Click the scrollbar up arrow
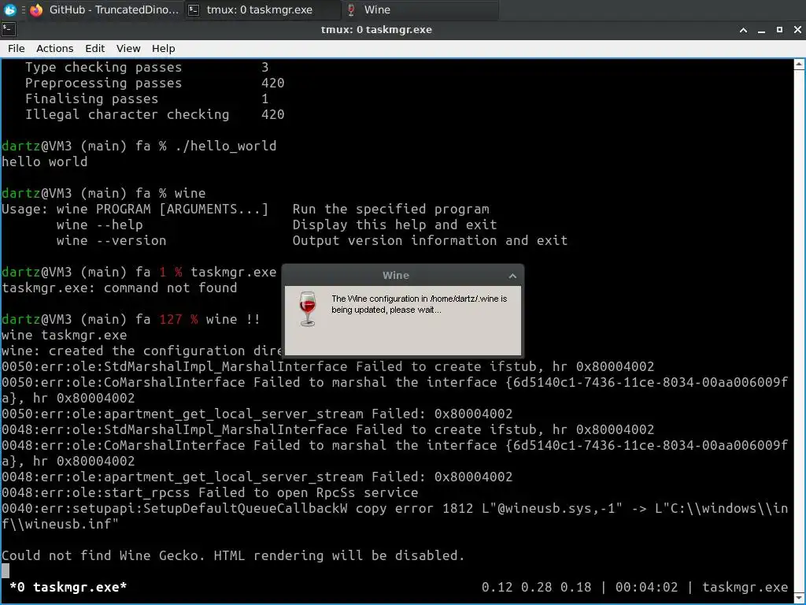The width and height of the screenshot is (806, 605). tap(799, 65)
